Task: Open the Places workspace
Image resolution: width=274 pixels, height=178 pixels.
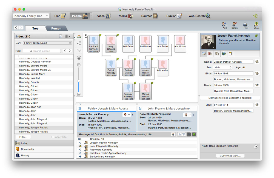Action: pyautogui.click(x=103, y=16)
